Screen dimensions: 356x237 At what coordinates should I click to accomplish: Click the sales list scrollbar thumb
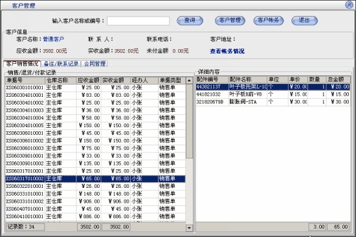pyautogui.click(x=189, y=121)
